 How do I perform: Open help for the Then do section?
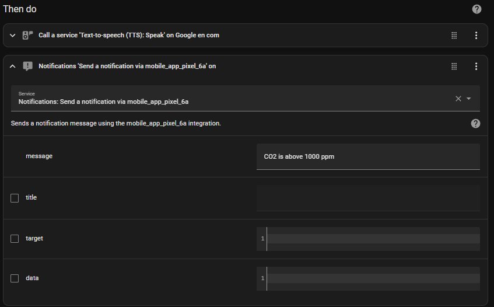tap(477, 9)
